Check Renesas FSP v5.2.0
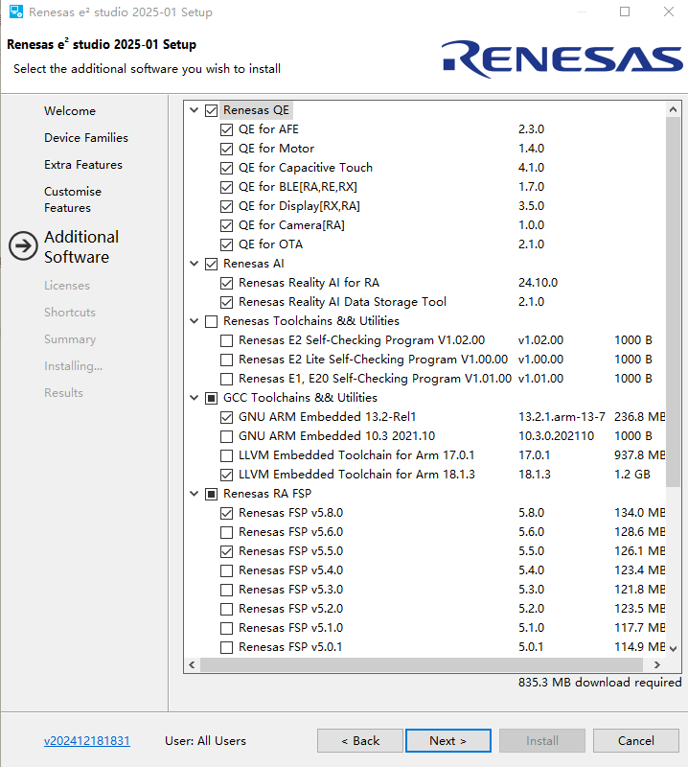This screenshot has width=688, height=767. point(226,609)
